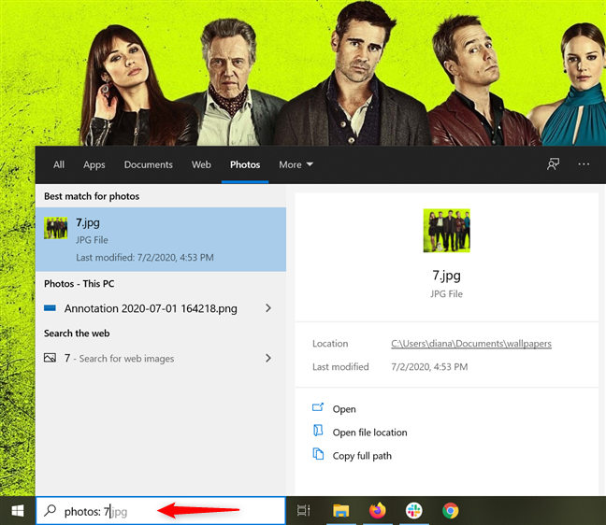This screenshot has height=525, width=606.
Task: Click the Open action icon
Action: coord(318,407)
